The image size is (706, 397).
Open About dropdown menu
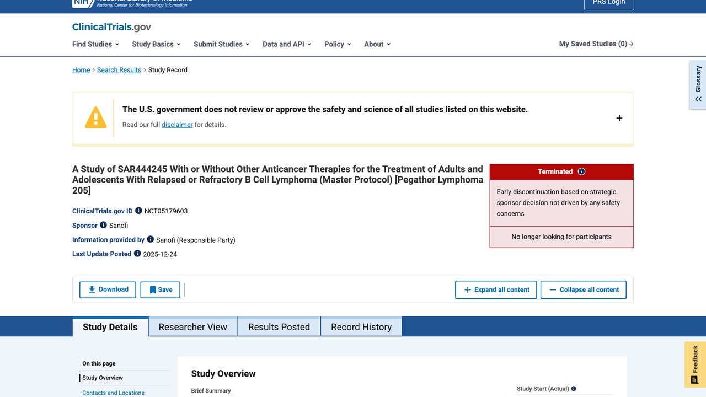pos(377,44)
